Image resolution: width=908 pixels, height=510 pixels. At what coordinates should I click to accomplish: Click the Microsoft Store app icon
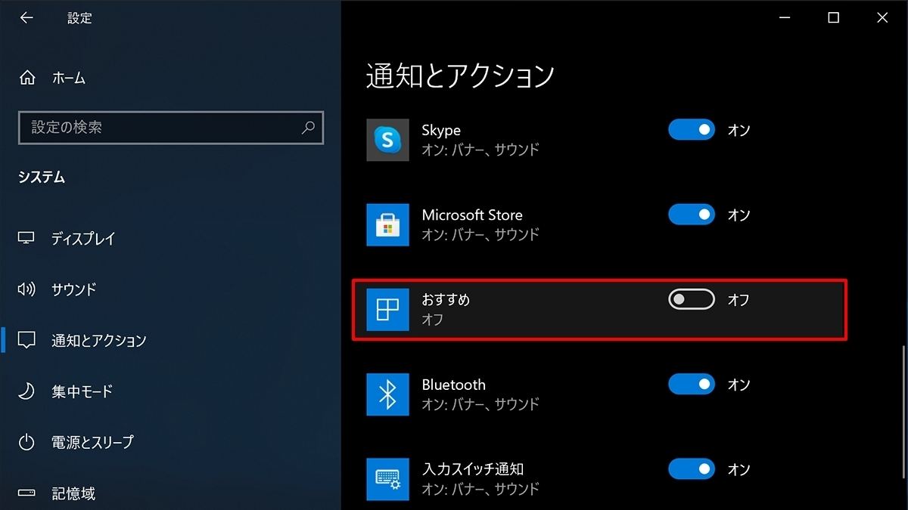tap(387, 224)
